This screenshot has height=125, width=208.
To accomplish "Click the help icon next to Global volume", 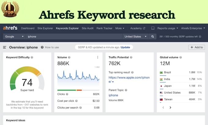I will coord(180,57).
